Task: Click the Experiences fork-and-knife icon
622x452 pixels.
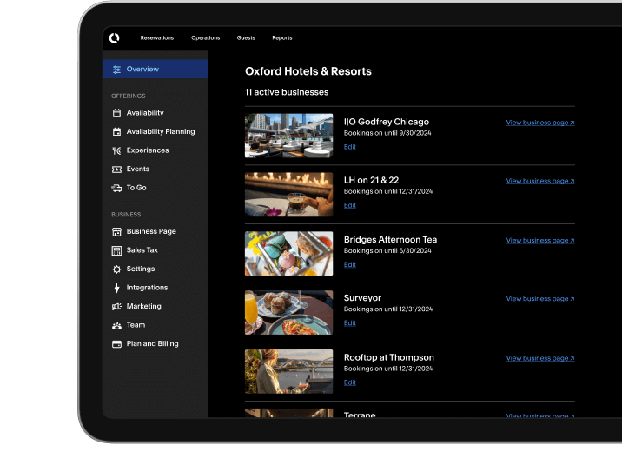Action: (116, 150)
